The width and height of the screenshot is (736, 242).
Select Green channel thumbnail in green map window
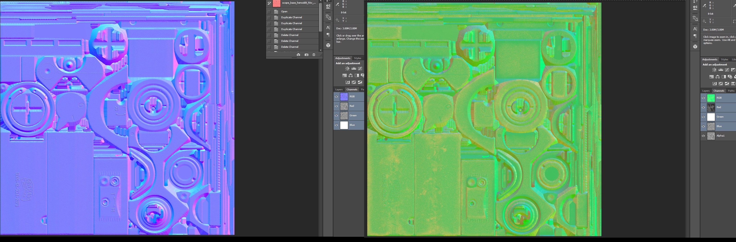coord(711,117)
